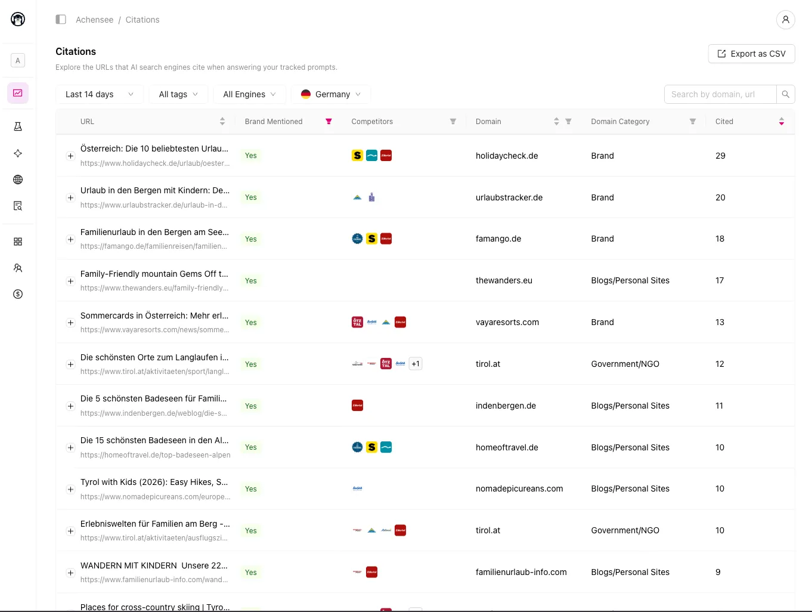
Task: Expand the holidaycheck.de row
Action: point(70,156)
